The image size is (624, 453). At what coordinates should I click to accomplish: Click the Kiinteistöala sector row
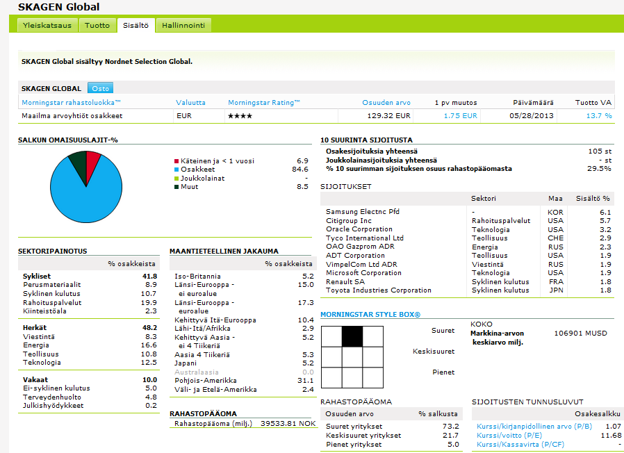90,311
